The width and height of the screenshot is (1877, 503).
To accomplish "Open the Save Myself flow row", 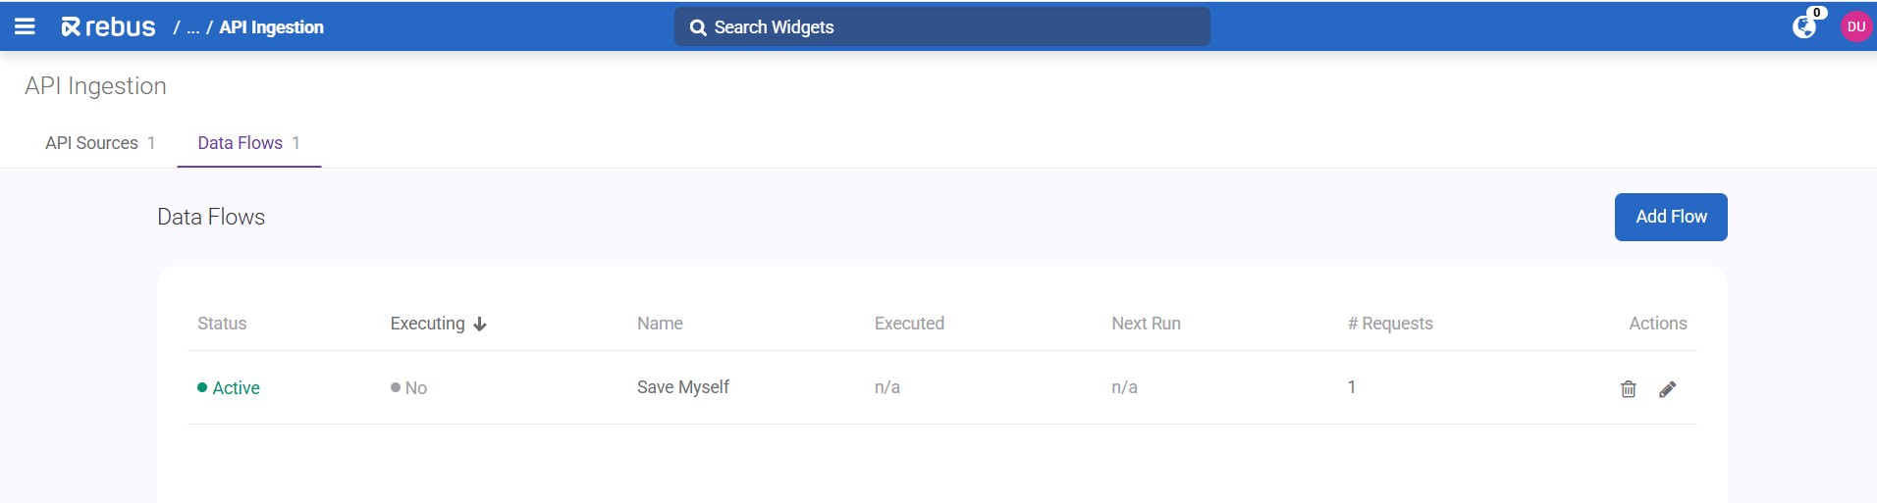I will (683, 387).
